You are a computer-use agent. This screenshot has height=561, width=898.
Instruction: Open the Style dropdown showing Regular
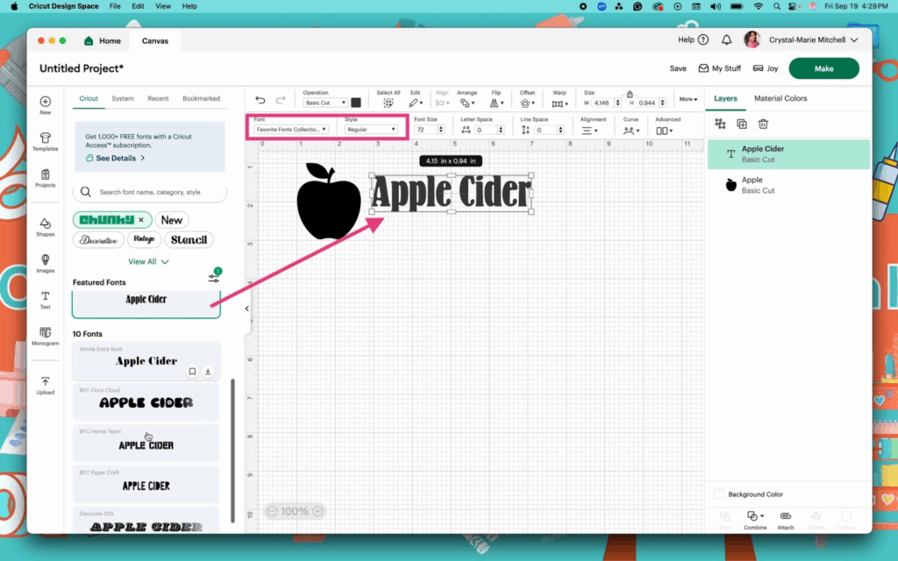pos(371,129)
